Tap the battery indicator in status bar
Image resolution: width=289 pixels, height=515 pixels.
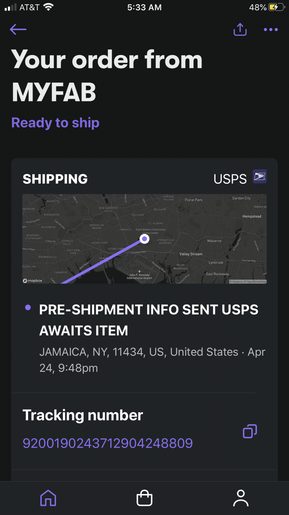[x=277, y=7]
